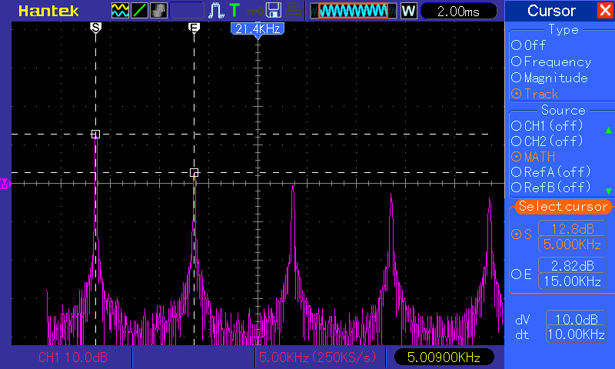Click the 21.4KHz trigger position marker
This screenshot has width=615, height=369.
257,28
